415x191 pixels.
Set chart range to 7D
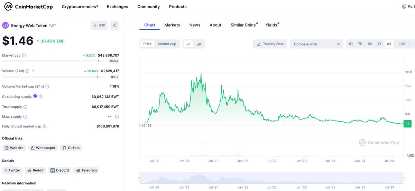coord(360,44)
